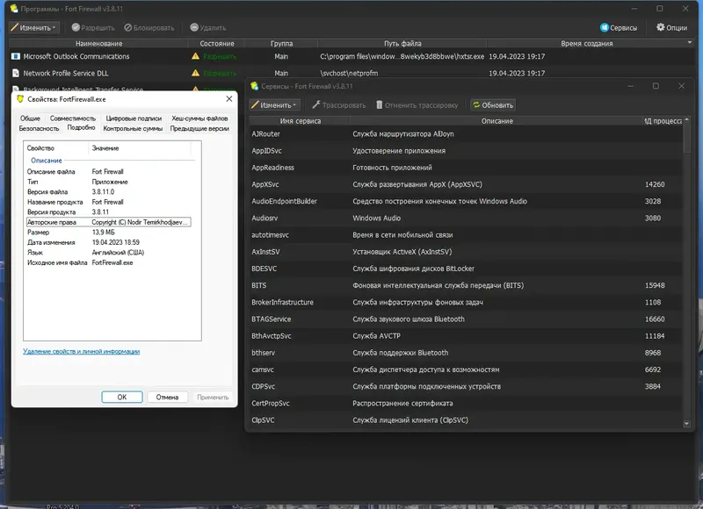Select the AxInstSV service row
This screenshot has height=509, width=703.
click(466, 252)
